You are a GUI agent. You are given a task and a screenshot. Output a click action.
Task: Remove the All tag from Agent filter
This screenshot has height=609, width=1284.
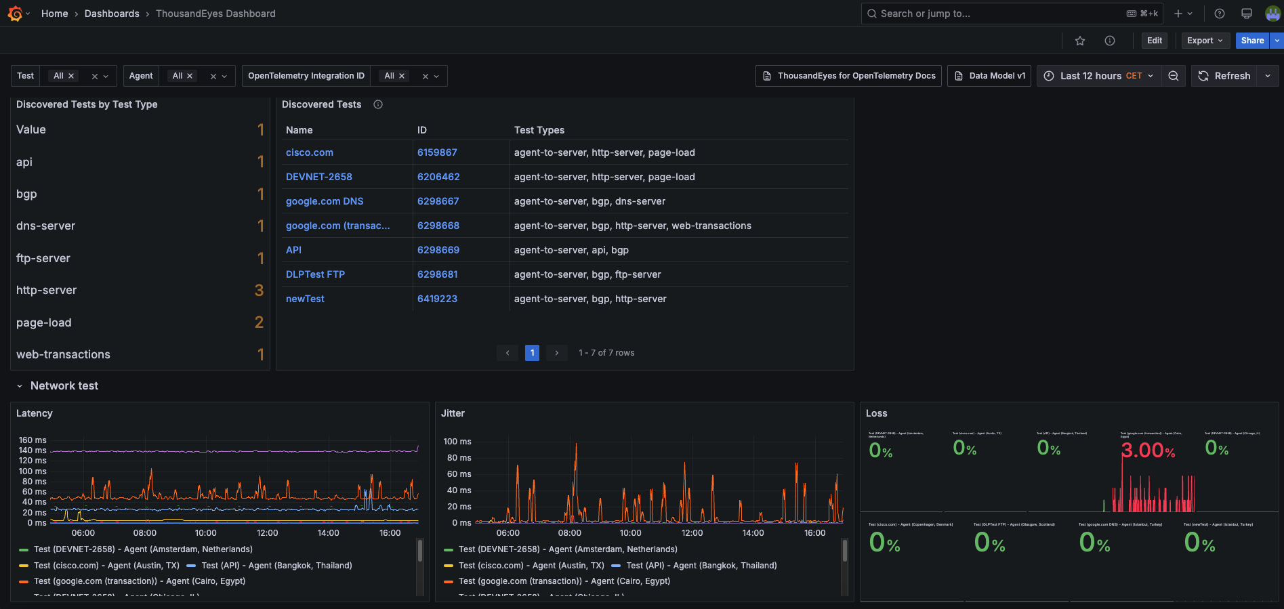190,76
